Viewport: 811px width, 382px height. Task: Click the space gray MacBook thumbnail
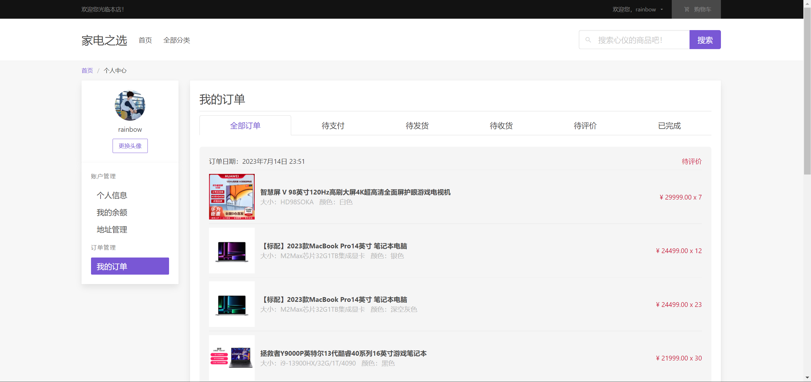pos(232,304)
